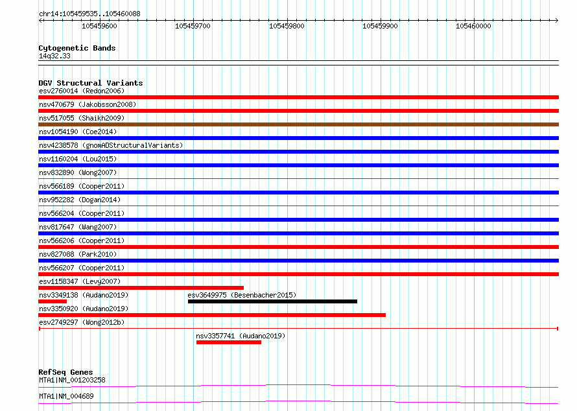577x411 pixels.
Task: Click ruler position 105460000
Action: [x=474, y=26]
